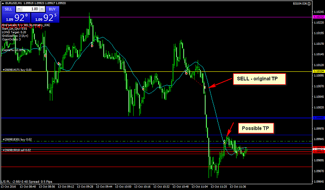This screenshot has width=325, height=190.
Task: Click the 1.09970 price scale label
Action: click(x=319, y=129)
